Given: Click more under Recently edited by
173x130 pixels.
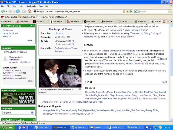Looking at the screenshot, I should (31, 40).
